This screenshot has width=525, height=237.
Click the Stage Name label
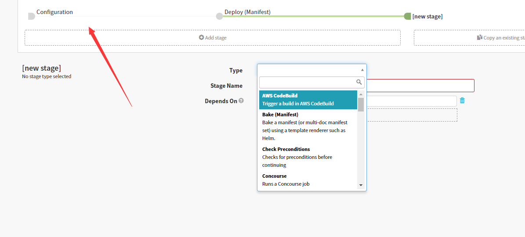pyautogui.click(x=226, y=86)
